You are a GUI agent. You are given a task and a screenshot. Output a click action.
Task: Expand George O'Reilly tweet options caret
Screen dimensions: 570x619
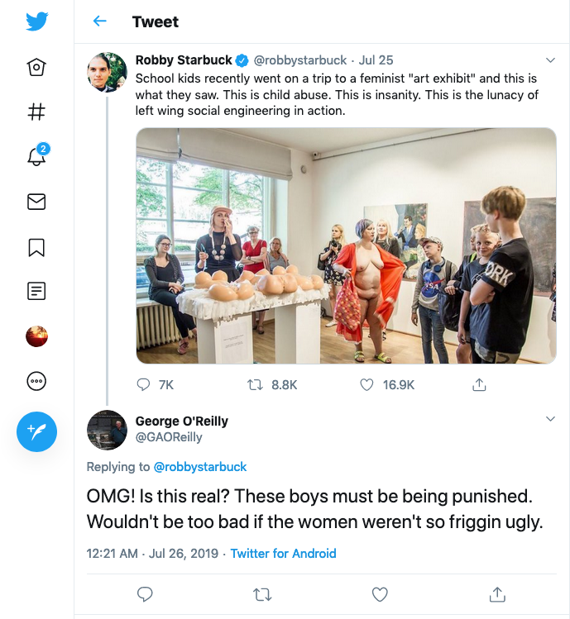click(x=551, y=420)
